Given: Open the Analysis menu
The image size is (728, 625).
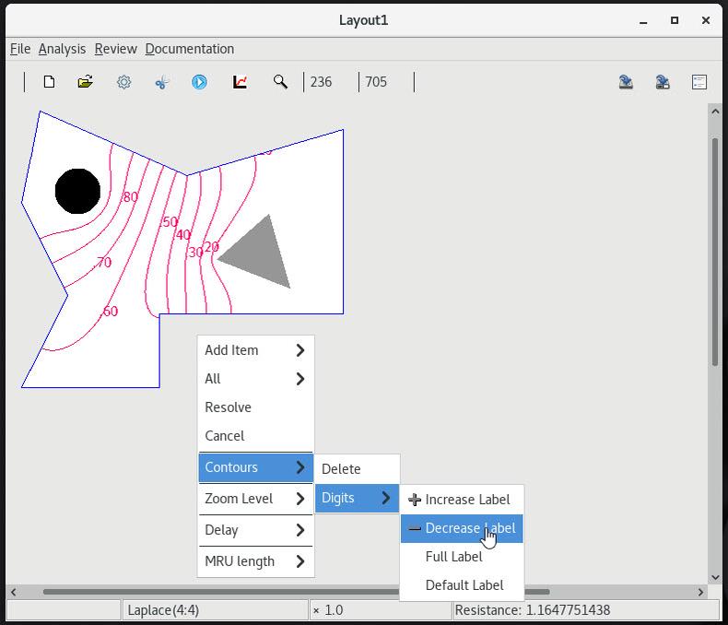Looking at the screenshot, I should point(62,49).
